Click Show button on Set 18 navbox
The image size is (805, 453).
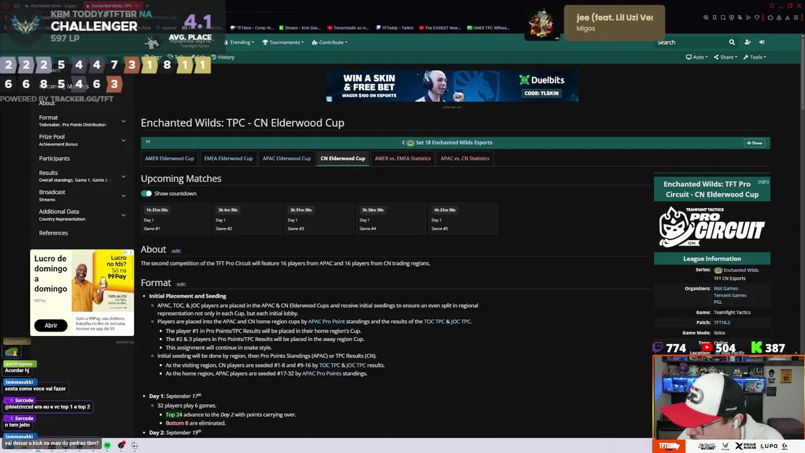click(x=755, y=143)
